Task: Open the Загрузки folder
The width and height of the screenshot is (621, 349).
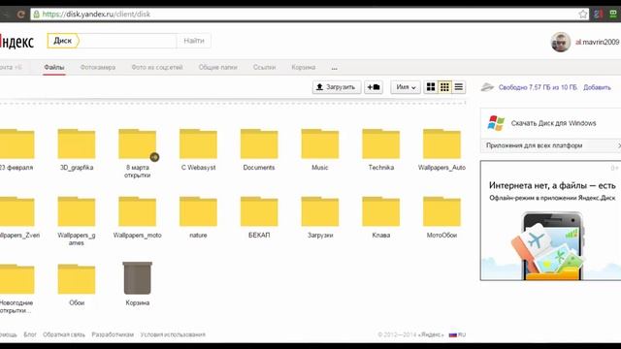Action: coord(320,211)
